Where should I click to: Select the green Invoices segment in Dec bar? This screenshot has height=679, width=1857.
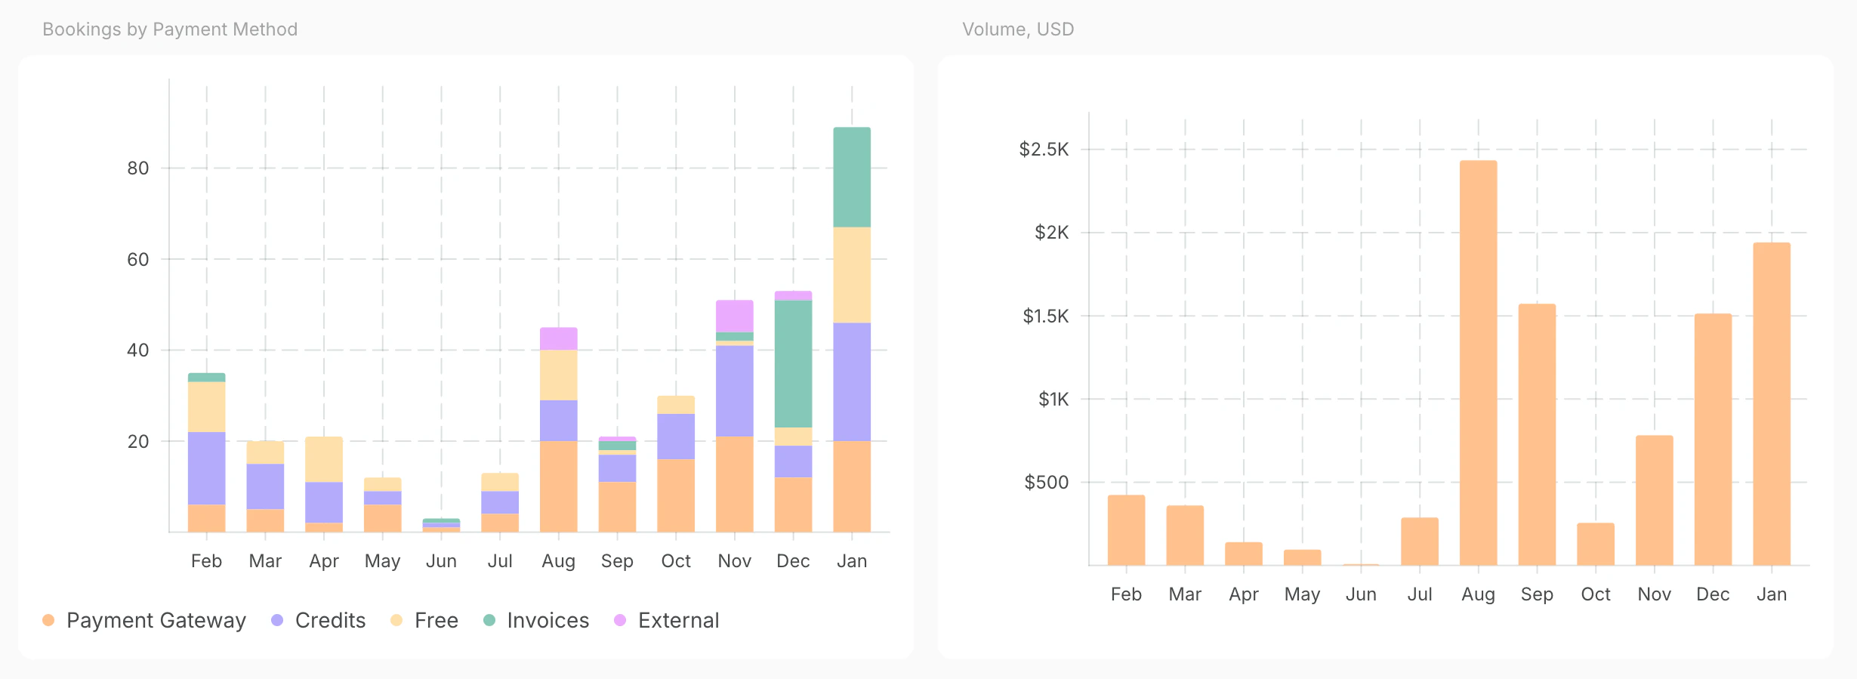click(793, 364)
